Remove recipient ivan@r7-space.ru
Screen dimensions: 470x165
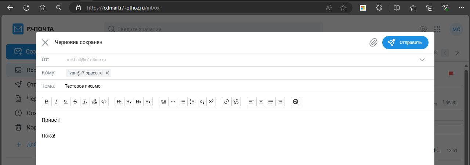[x=107, y=73]
